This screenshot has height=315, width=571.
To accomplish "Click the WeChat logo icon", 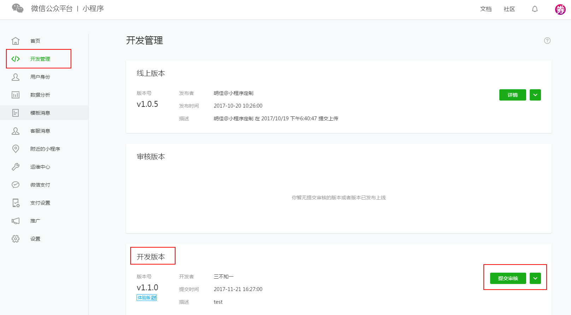I will point(18,8).
